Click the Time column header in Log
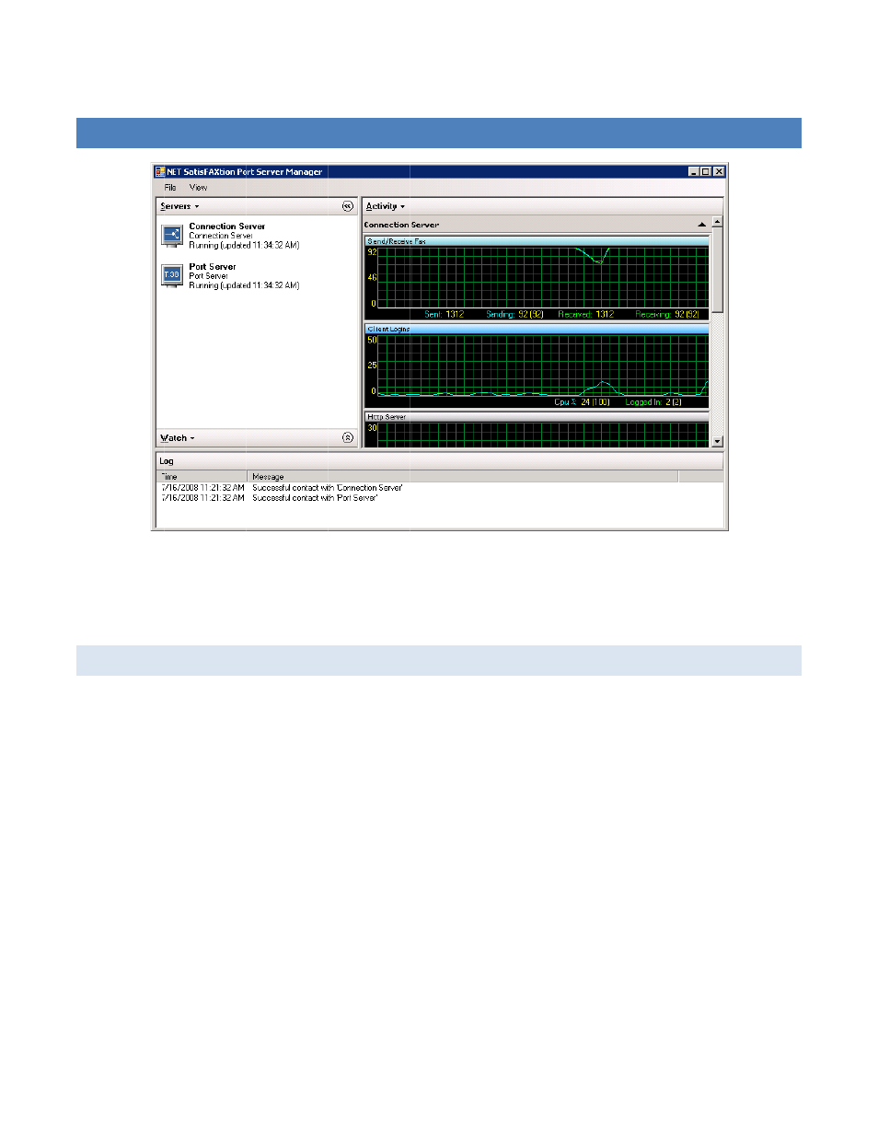878x1137 pixels. point(202,477)
